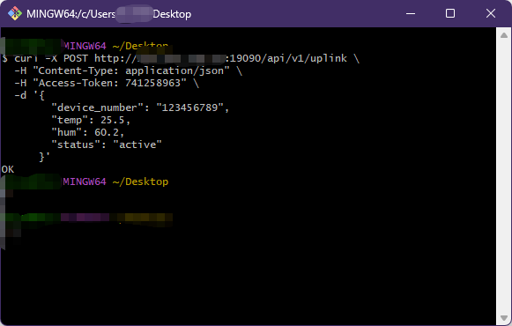Image resolution: width=512 pixels, height=326 pixels.
Task: Click the -d '{ line
Action: 29,95
